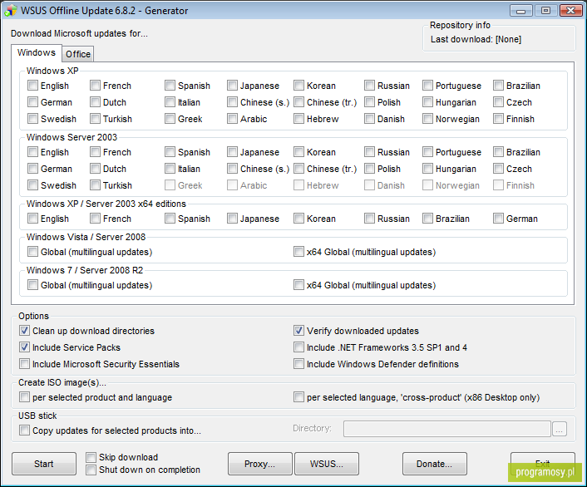Enable Japanese under Windows Server 2003
Image resolution: width=587 pixels, height=487 pixels.
tap(233, 152)
